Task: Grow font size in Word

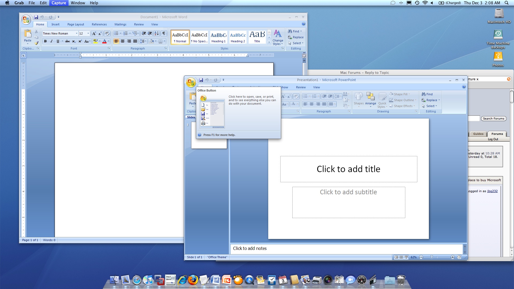Action: 94,33
